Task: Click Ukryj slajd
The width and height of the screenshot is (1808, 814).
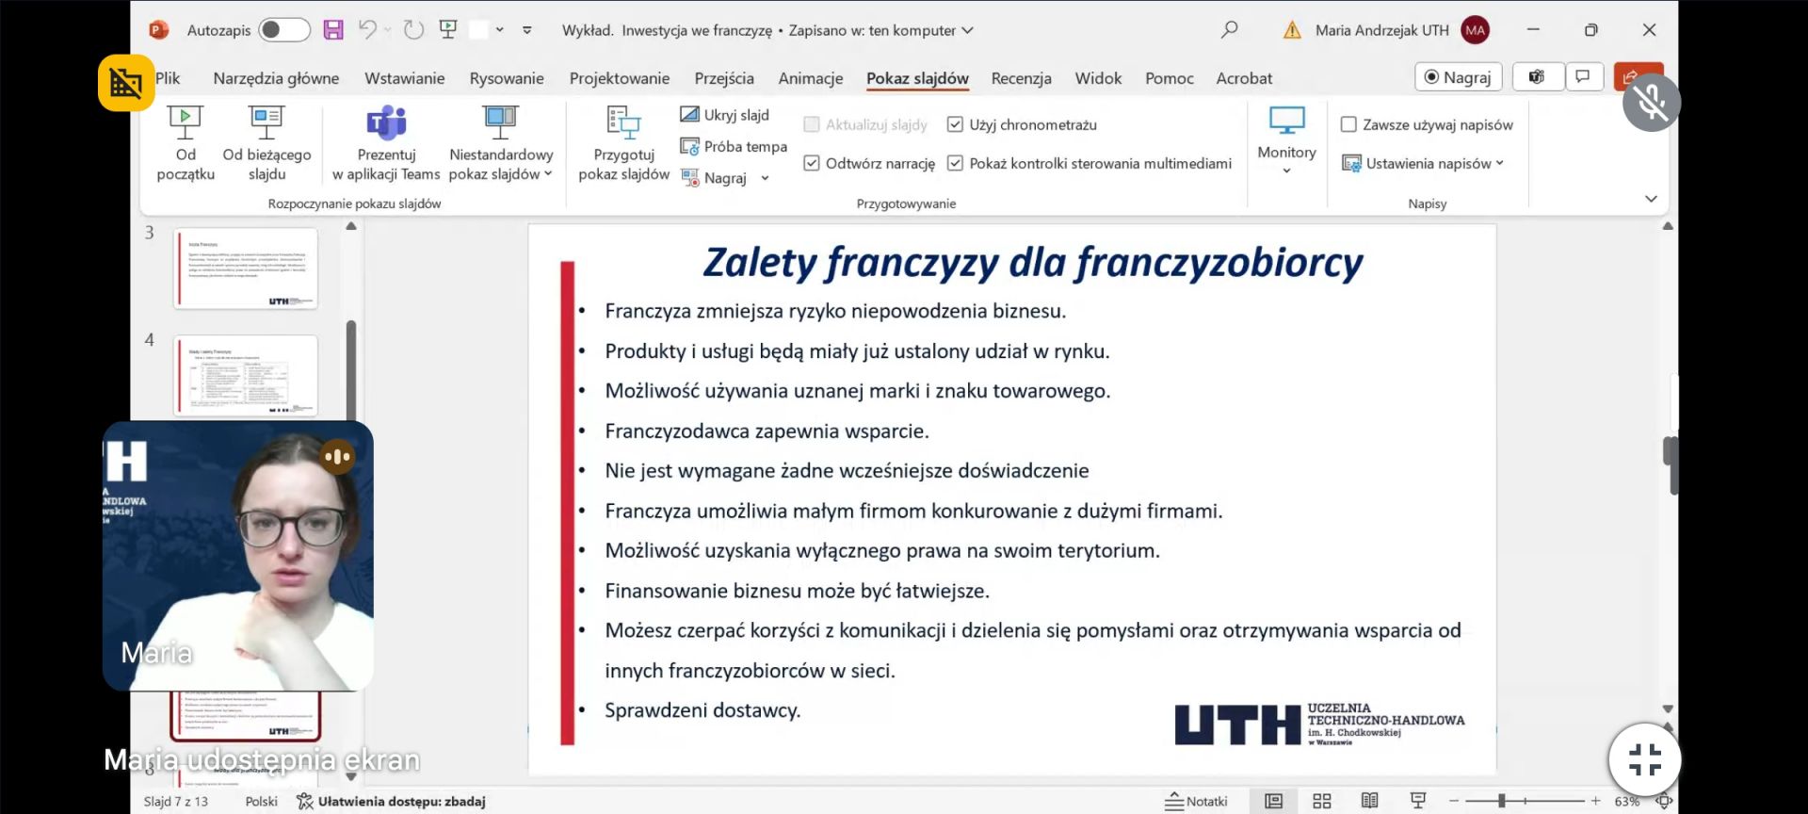Action: coord(725,115)
